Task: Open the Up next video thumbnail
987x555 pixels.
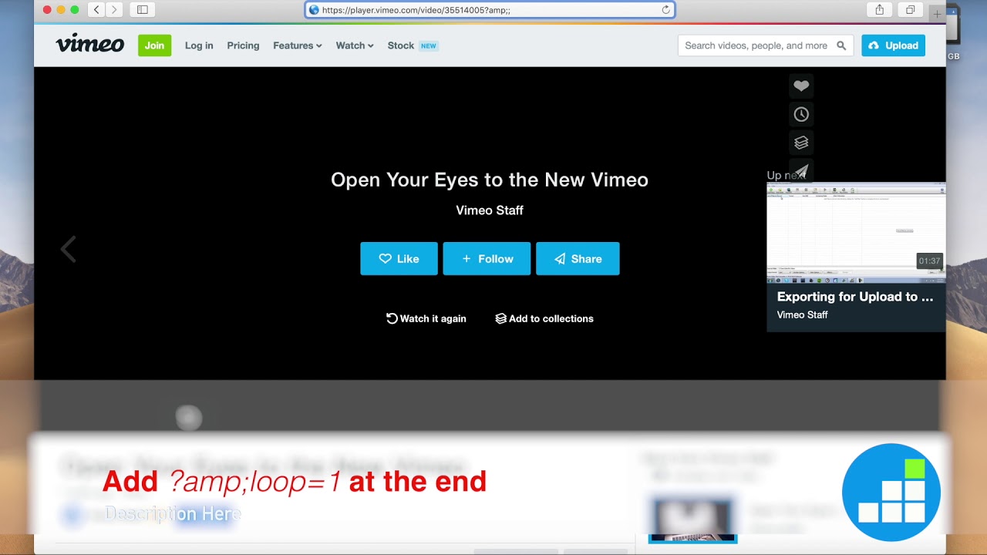Action: pos(856,234)
